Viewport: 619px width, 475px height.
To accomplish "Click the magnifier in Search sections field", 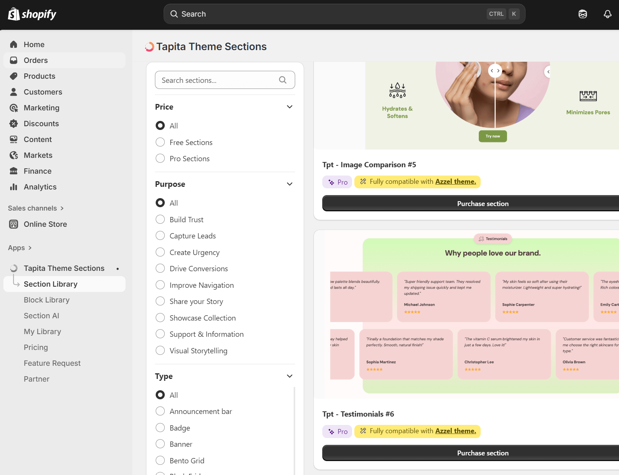I will tap(282, 80).
